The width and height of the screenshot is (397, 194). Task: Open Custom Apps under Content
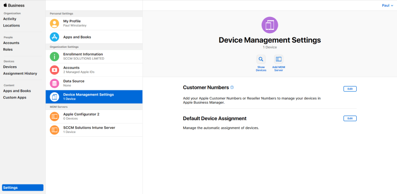(15, 97)
